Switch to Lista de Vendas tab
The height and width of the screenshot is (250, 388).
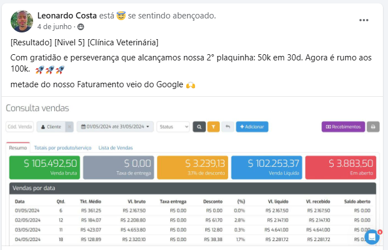tap(116, 148)
